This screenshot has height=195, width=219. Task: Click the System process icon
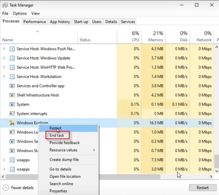pyautogui.click(x=12, y=104)
